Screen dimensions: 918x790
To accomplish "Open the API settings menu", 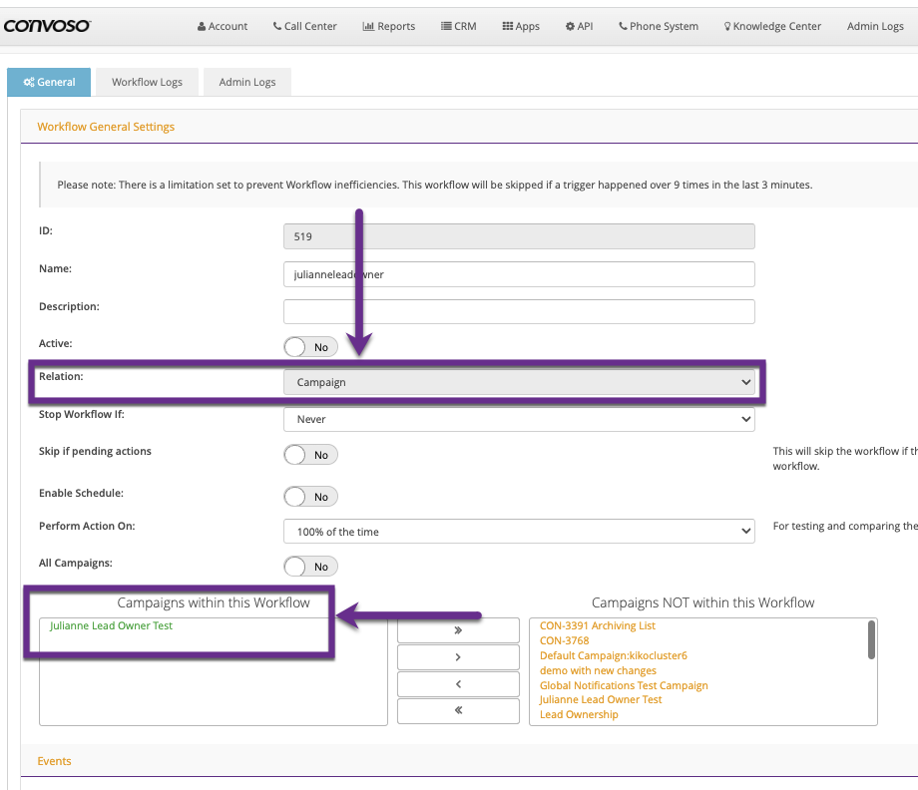I will click(579, 26).
